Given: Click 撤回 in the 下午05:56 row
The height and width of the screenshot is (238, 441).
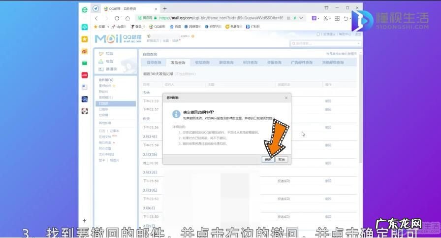Looking at the screenshot, I should pyautogui.click(x=328, y=127).
